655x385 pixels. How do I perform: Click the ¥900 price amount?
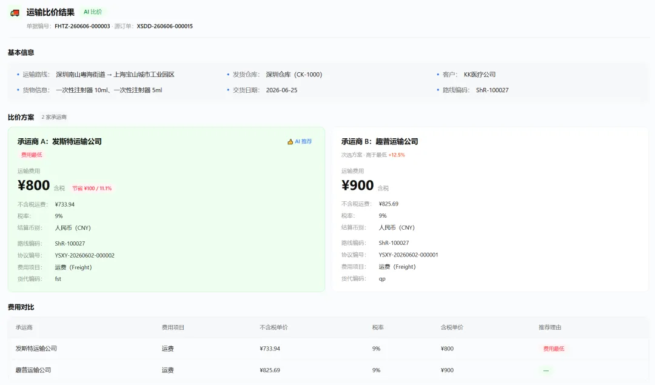click(x=358, y=185)
